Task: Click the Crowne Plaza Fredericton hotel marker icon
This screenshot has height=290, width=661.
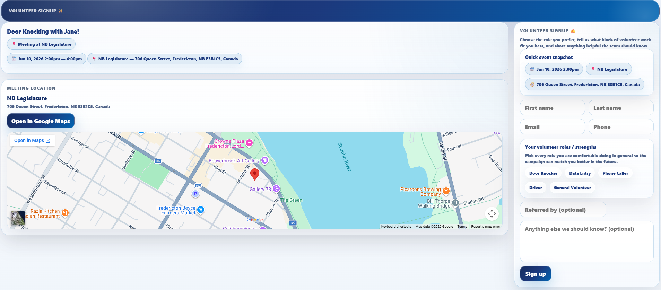Action: (x=249, y=143)
